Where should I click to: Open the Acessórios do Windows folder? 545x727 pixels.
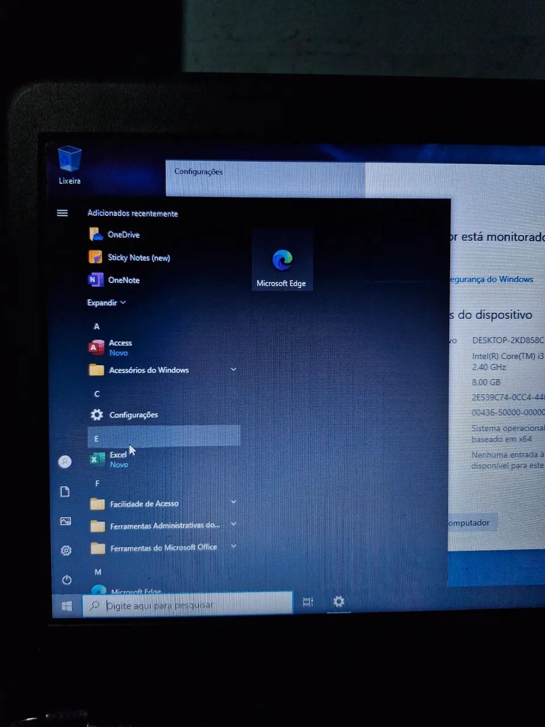(139, 370)
